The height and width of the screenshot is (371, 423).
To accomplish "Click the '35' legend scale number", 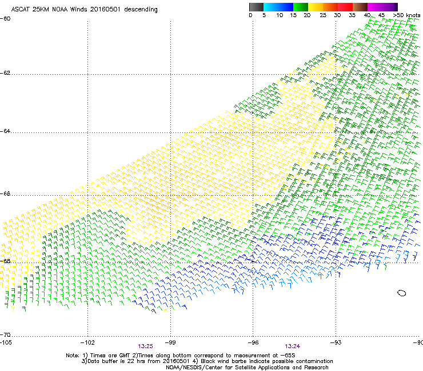I will [x=352, y=15].
